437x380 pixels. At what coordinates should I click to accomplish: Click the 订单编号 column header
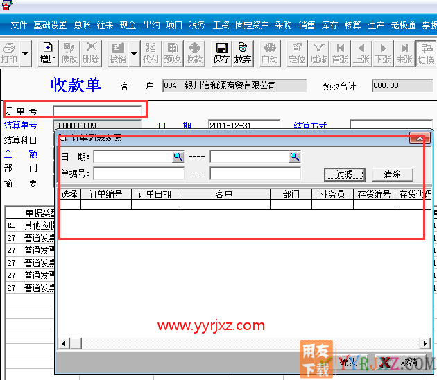click(x=106, y=194)
